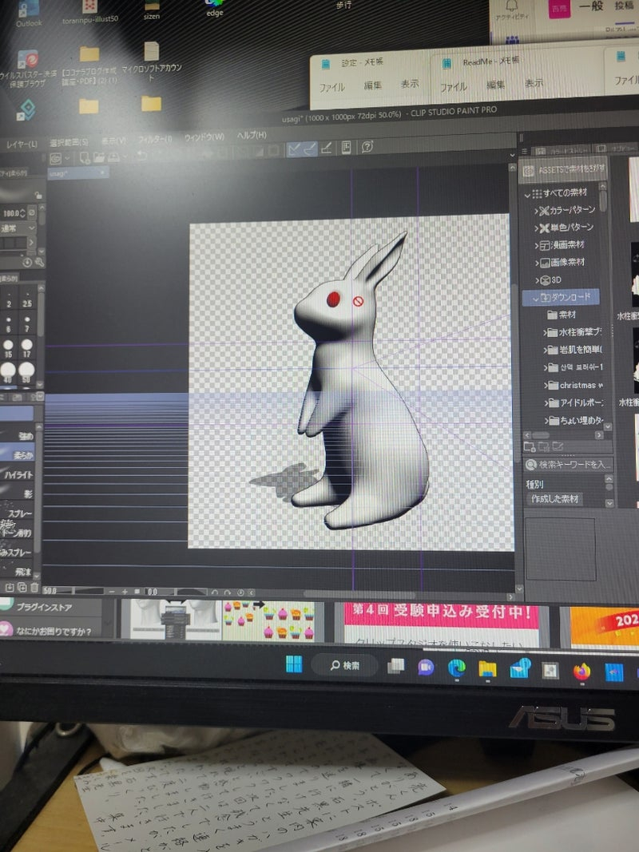This screenshot has width=639, height=852.
Task: Select the 岩肌を簡単 folder
Action: 574,350
